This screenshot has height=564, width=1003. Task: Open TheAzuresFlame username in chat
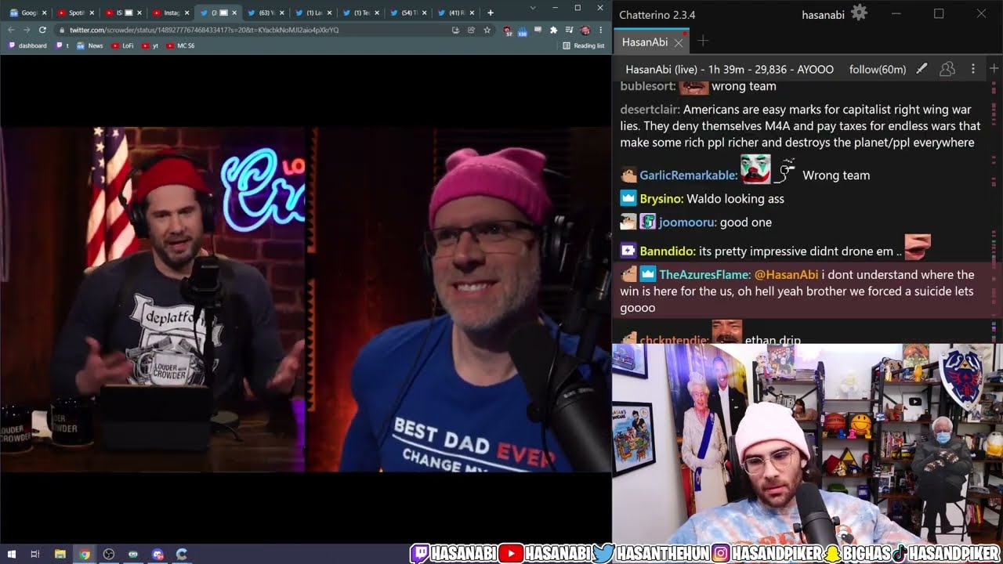(x=704, y=275)
